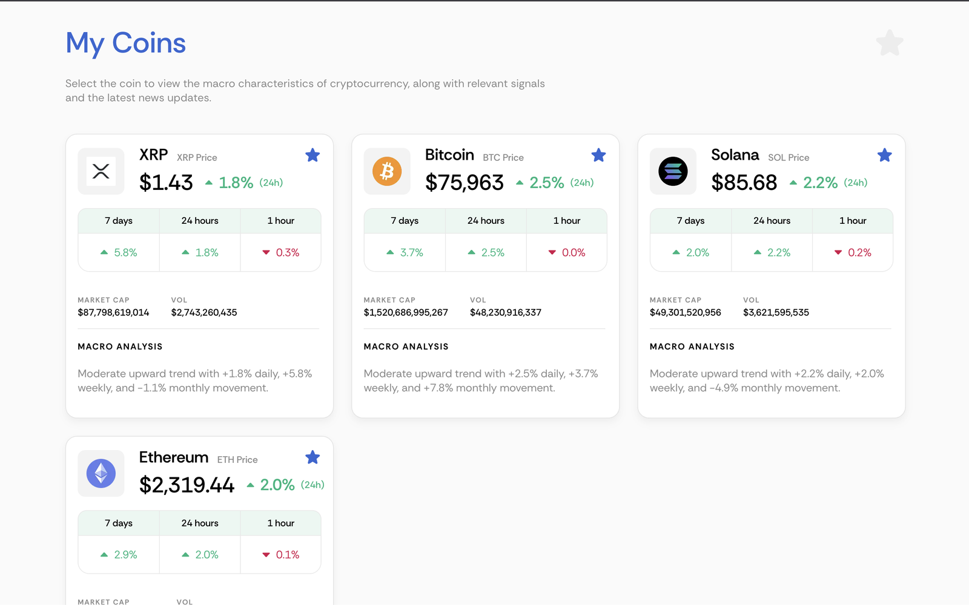This screenshot has width=969, height=605.
Task: Click the green up arrow beside XRP 1.8% (24h)
Action: coord(209,183)
